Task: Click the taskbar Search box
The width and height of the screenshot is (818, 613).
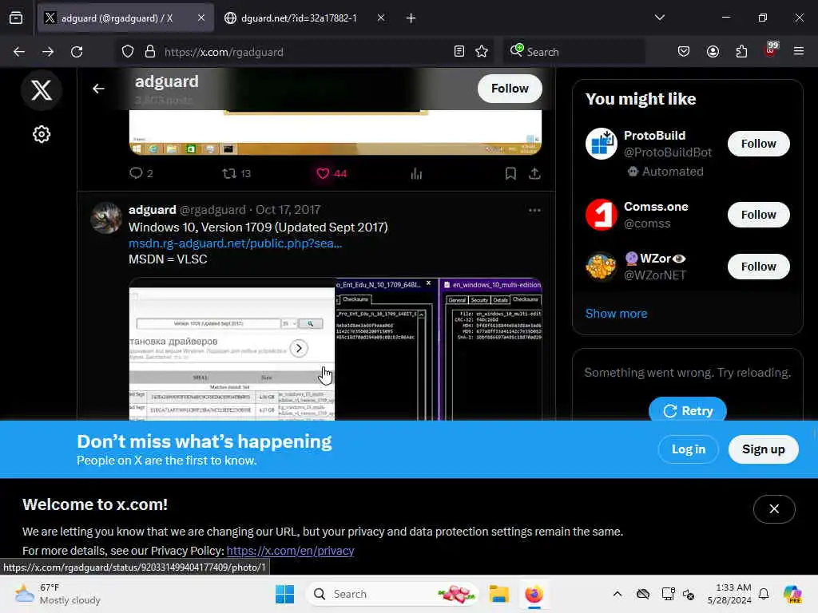Action: pyautogui.click(x=392, y=594)
